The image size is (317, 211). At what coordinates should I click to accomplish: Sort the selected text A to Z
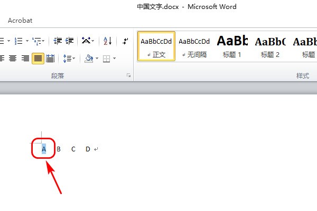[x=108, y=41]
